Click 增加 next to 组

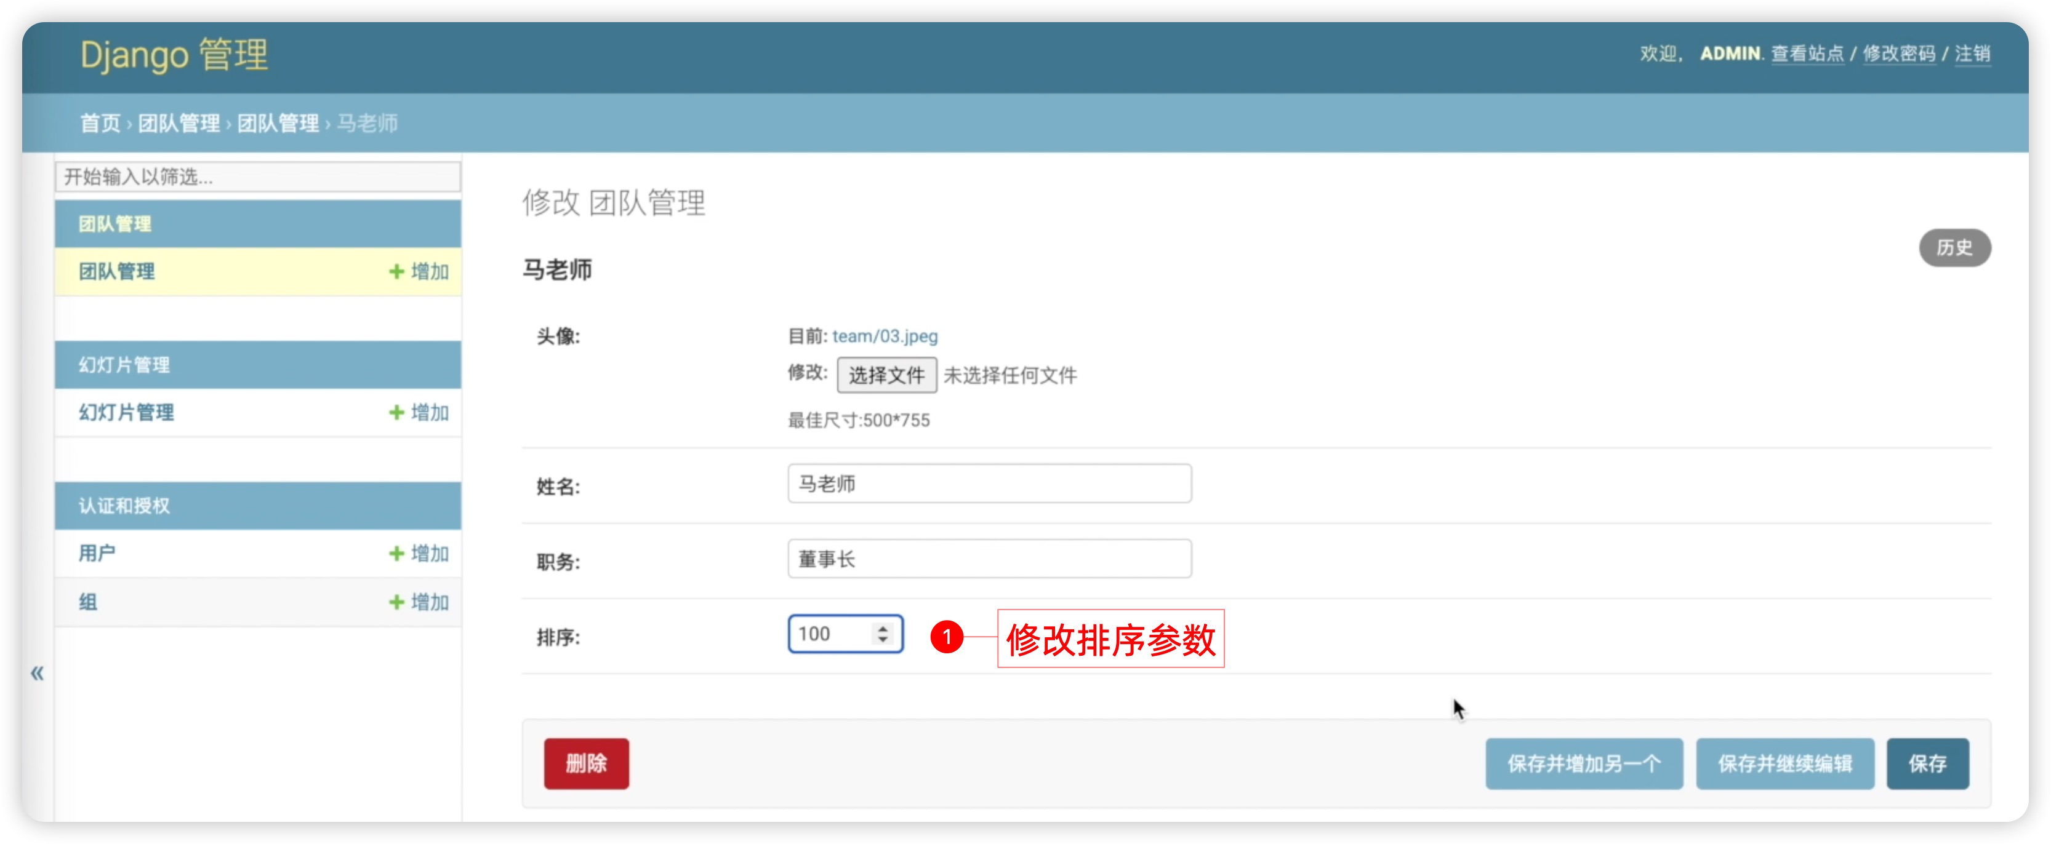tap(430, 602)
